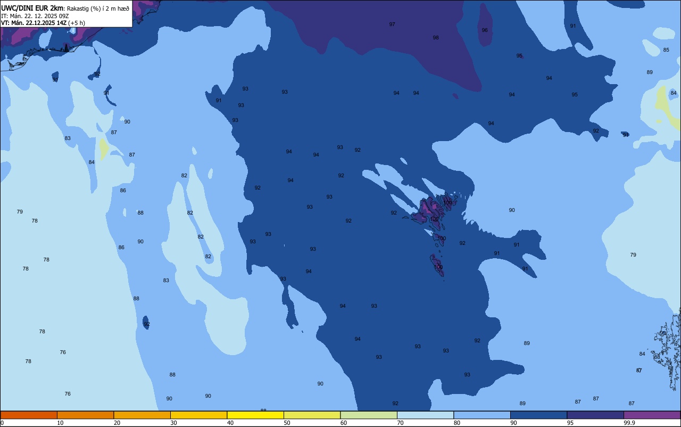Click the parameter label 'Rakastig (%) í 2 m hæð'
Viewport: 681px width, 427px height.
pyautogui.click(x=98, y=9)
